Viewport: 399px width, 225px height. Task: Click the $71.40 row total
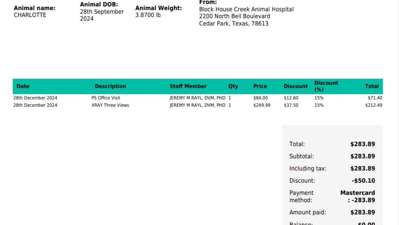pos(375,98)
